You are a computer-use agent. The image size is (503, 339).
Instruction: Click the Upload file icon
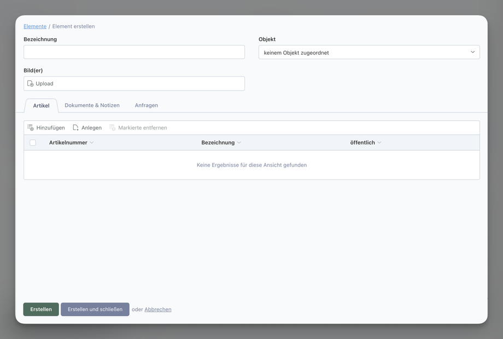tap(31, 84)
